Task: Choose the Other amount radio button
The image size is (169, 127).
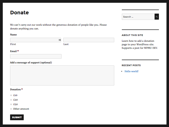Action: click(x=11, y=109)
